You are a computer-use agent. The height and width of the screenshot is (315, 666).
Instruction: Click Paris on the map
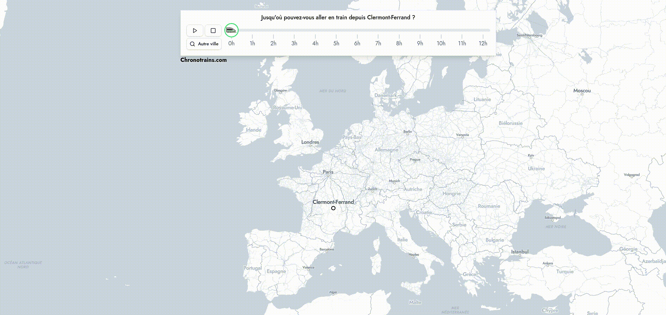328,172
